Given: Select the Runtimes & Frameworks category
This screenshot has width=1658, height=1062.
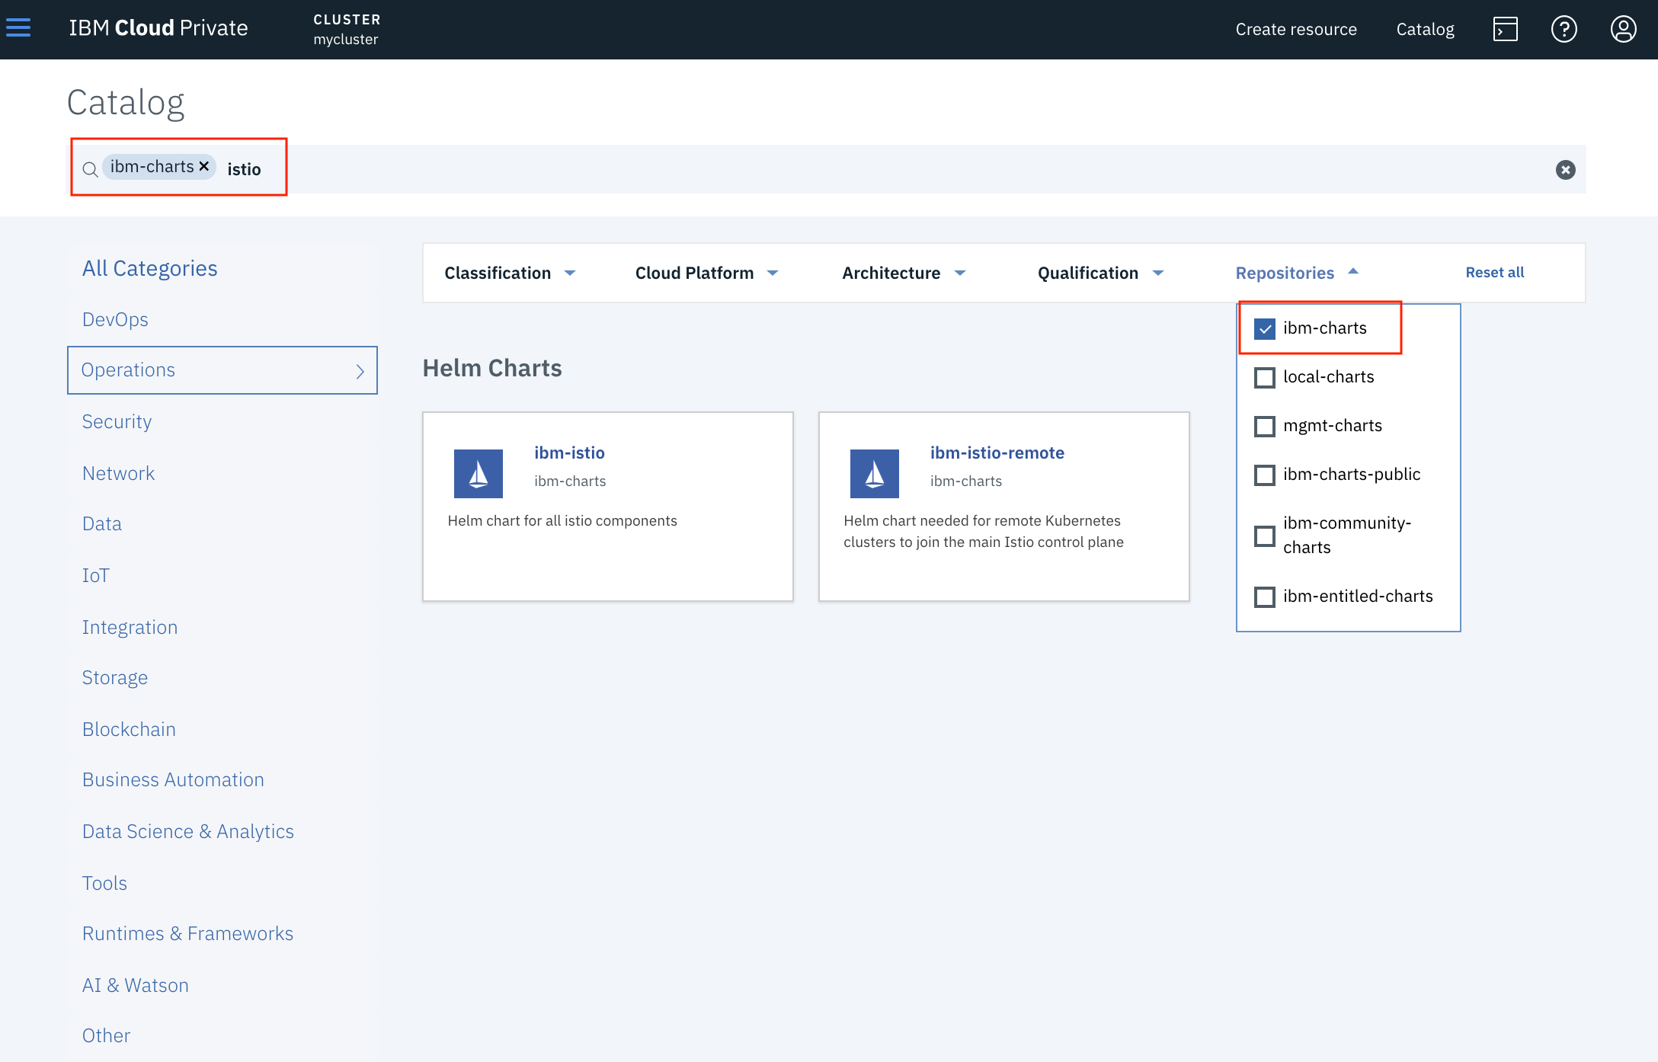Looking at the screenshot, I should (187, 933).
